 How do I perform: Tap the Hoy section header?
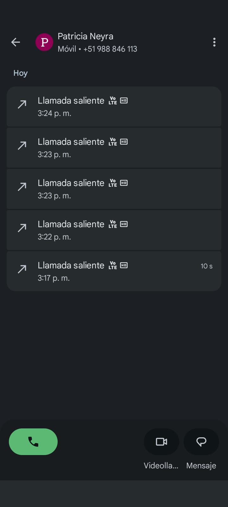point(21,73)
